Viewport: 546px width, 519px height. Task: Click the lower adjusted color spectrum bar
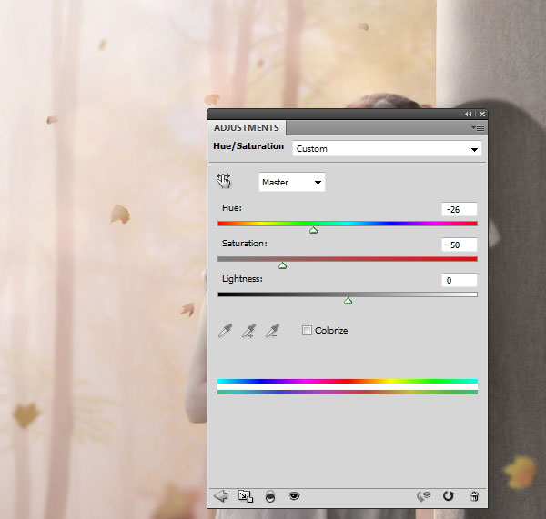pos(348,393)
